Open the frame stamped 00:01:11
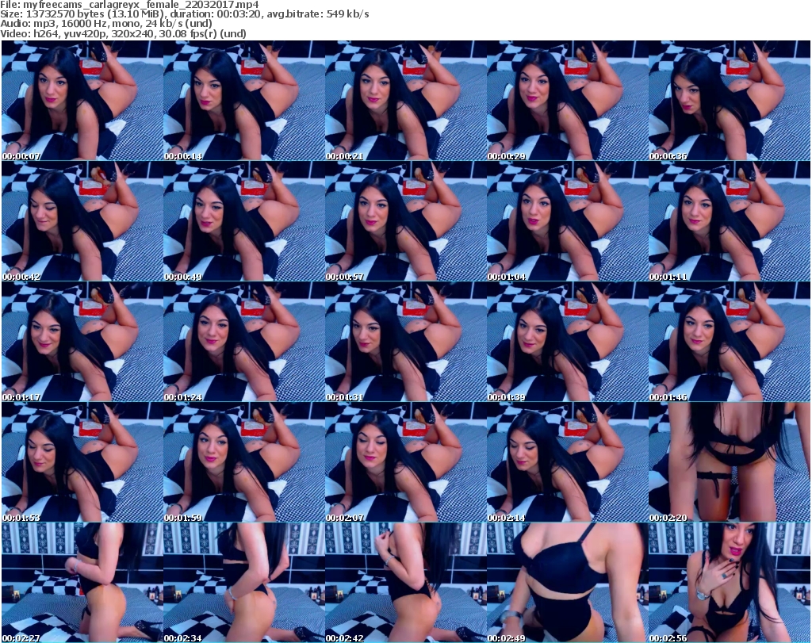The width and height of the screenshot is (812, 643). pos(730,221)
